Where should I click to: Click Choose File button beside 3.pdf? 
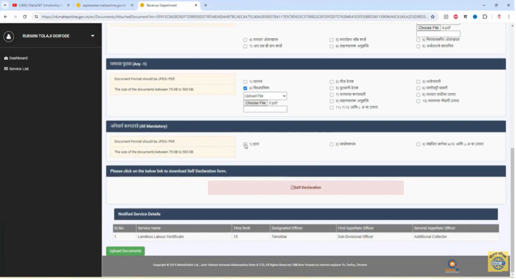pyautogui.click(x=255, y=103)
